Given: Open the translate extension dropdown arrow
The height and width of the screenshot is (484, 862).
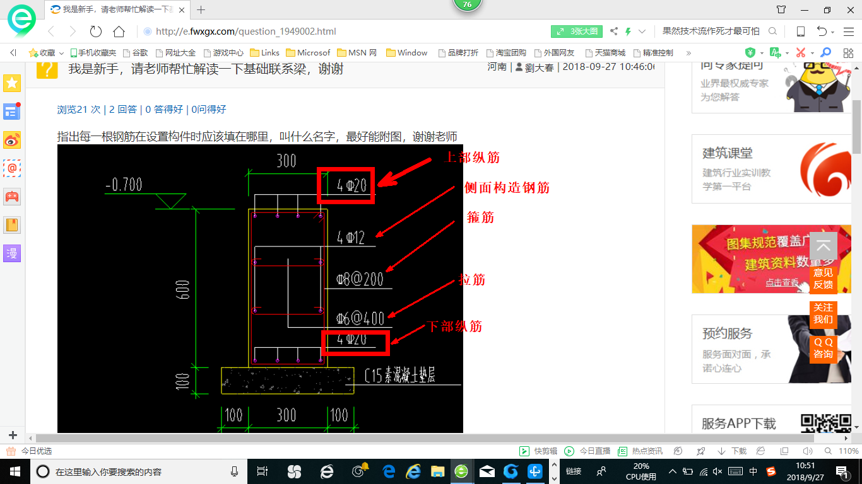Looking at the screenshot, I should pos(787,54).
